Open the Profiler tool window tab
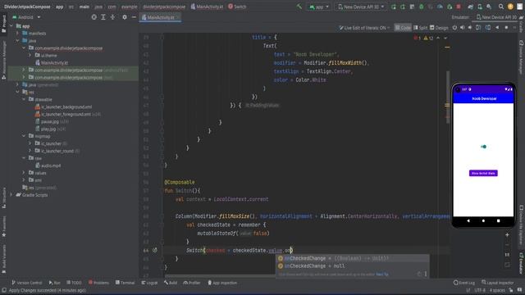The width and height of the screenshot is (525, 295). point(192,283)
